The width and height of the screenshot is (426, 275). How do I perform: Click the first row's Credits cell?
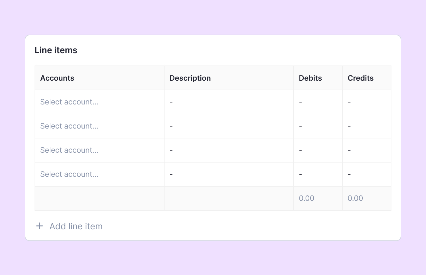(x=366, y=102)
